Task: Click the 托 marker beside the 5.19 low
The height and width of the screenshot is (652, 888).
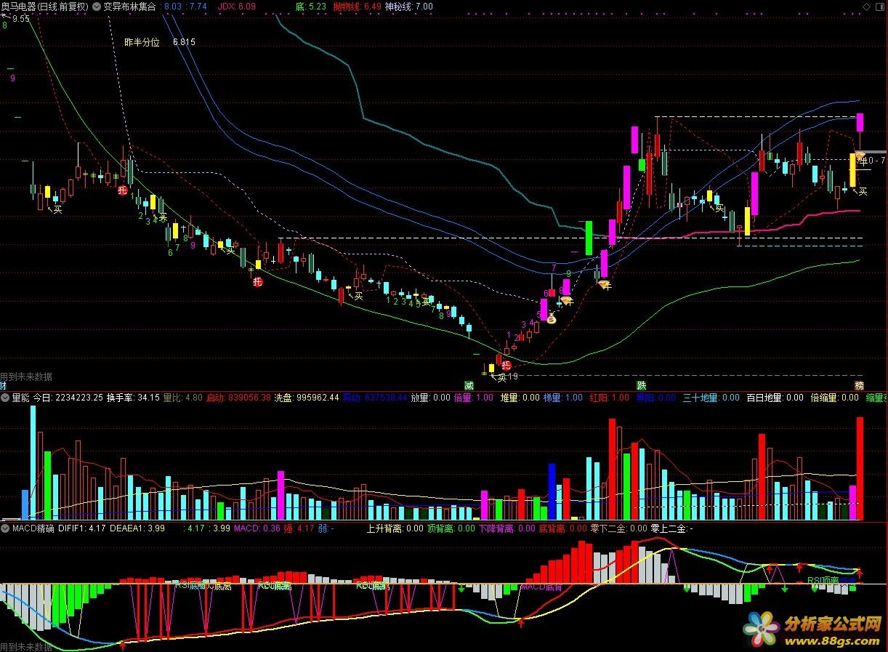Action: tap(506, 365)
